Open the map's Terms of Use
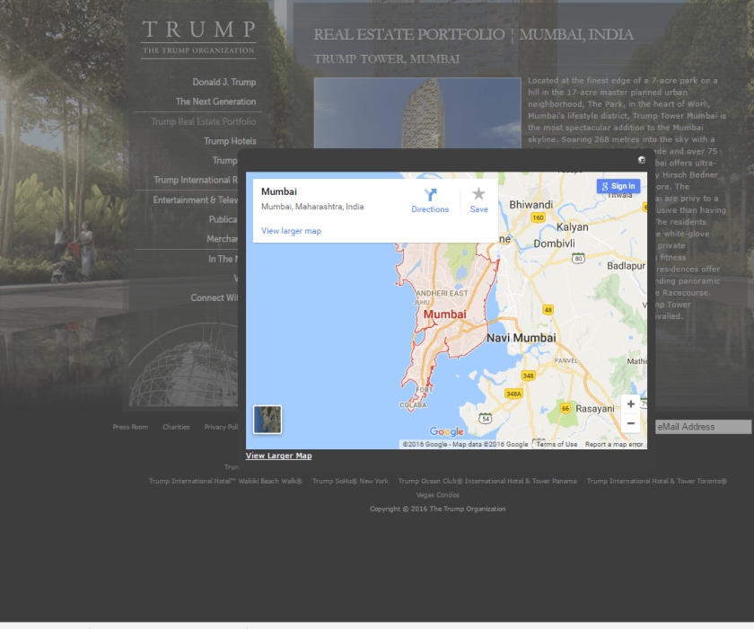Screen dimensions: 754x629 [557, 444]
